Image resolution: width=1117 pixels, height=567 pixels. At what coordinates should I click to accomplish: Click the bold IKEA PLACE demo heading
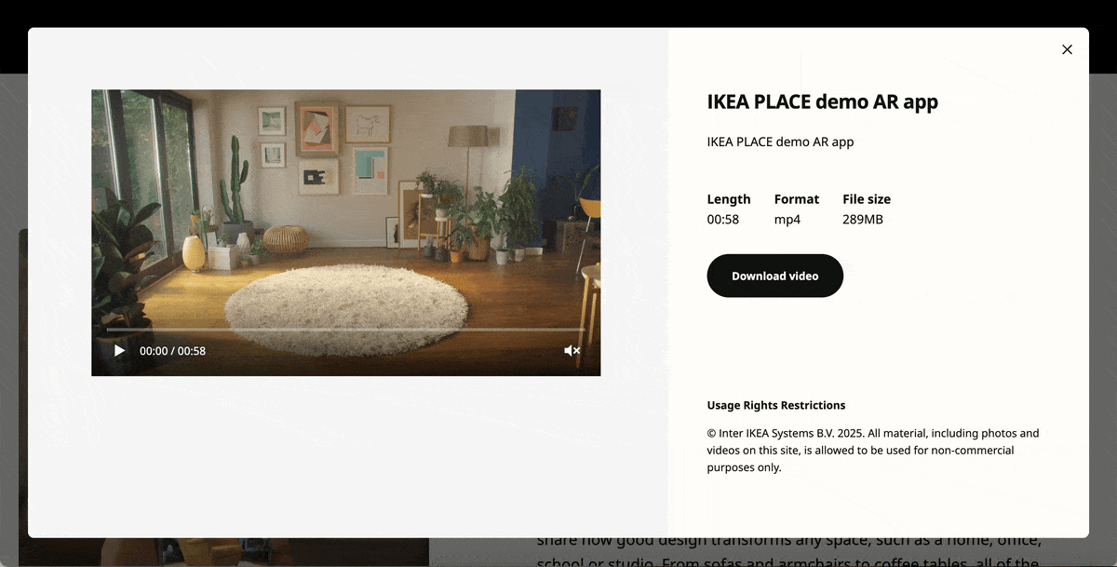(822, 102)
